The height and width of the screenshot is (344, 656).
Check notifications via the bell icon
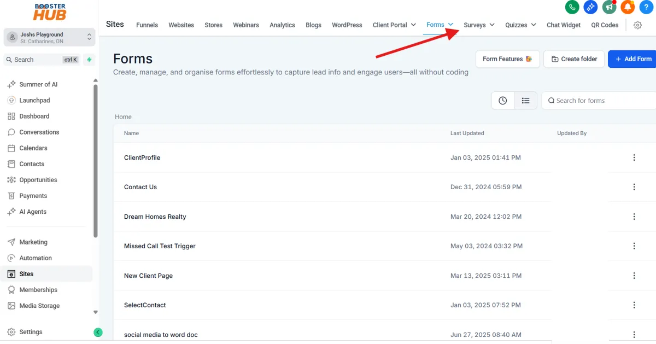pos(628,8)
